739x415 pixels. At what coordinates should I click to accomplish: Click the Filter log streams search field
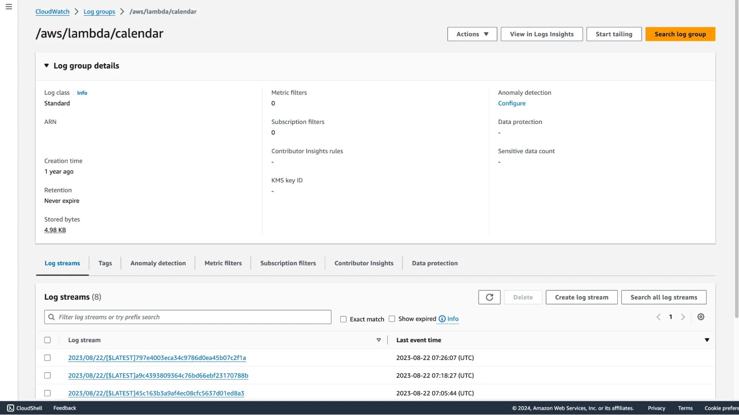click(188, 317)
